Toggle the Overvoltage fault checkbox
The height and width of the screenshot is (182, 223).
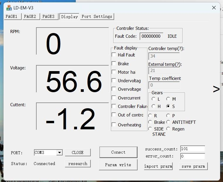coord(114,89)
